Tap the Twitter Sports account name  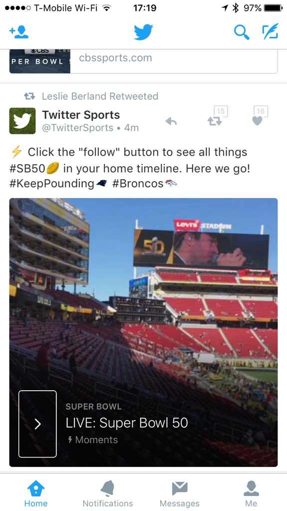tap(81, 115)
